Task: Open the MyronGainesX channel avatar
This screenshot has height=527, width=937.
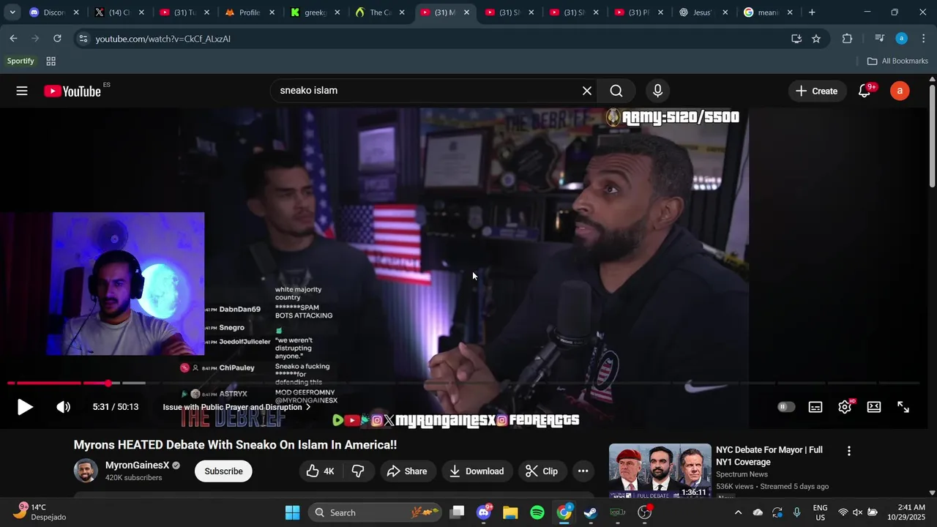Action: [x=86, y=471]
